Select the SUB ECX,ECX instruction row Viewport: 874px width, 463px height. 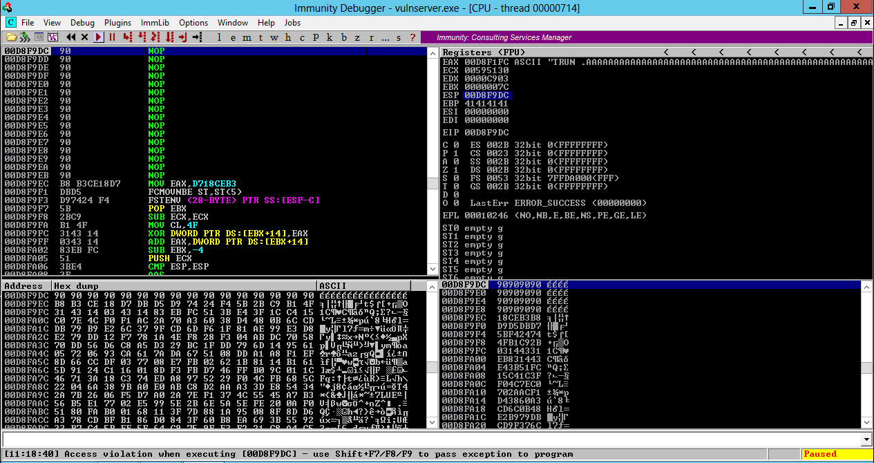[x=214, y=217]
